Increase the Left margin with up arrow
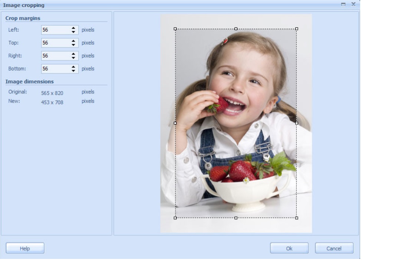Image resolution: width=395 pixels, height=280 pixels. click(73, 28)
